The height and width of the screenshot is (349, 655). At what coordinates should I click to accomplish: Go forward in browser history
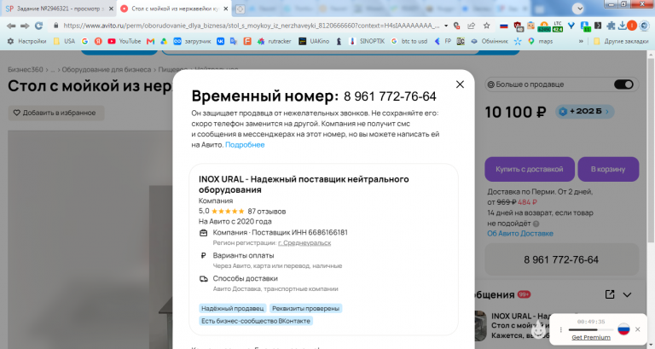pos(25,26)
